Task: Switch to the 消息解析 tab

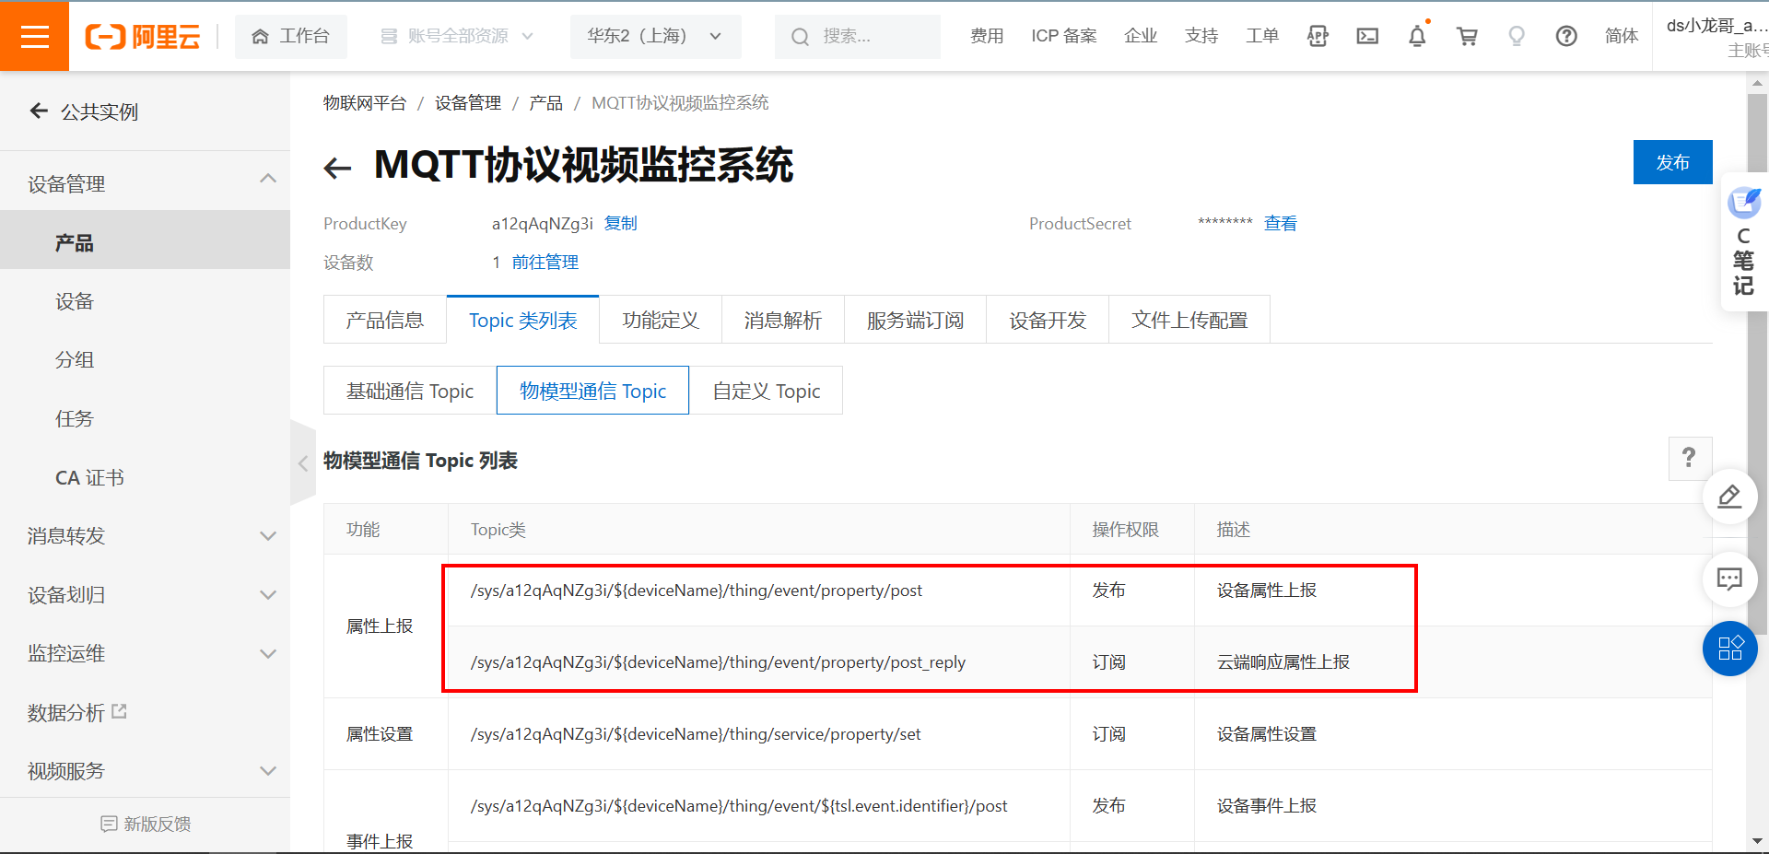Action: pyautogui.click(x=783, y=320)
